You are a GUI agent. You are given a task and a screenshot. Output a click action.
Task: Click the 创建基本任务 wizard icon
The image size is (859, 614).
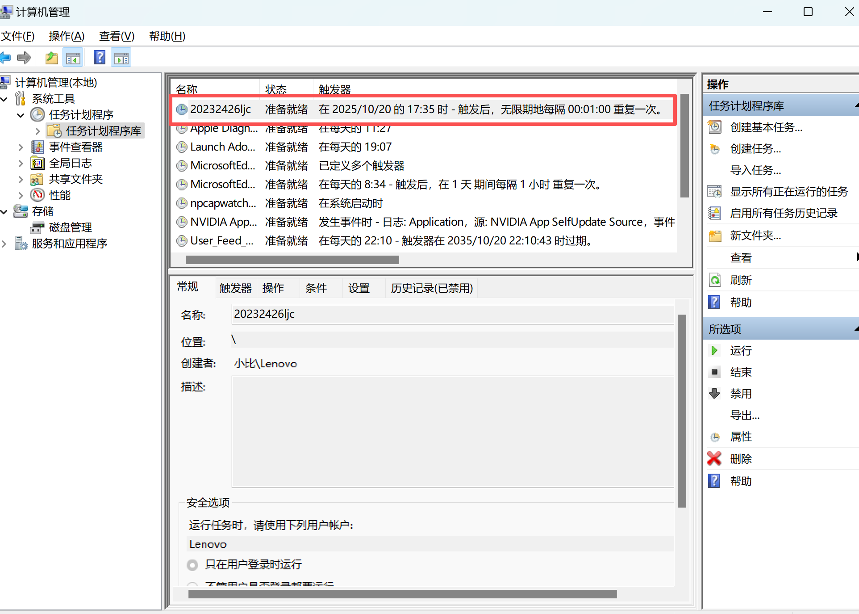click(x=714, y=127)
